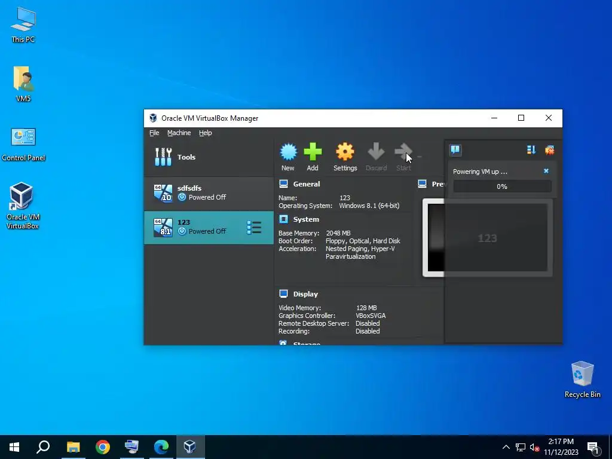The width and height of the screenshot is (612, 459).
Task: Select the sdfsdfs virtual machine
Action: [x=209, y=193]
